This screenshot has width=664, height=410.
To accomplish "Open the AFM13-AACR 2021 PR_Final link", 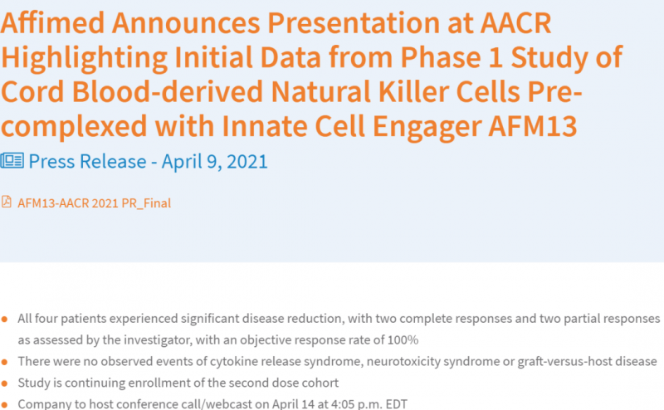I will coord(94,203).
